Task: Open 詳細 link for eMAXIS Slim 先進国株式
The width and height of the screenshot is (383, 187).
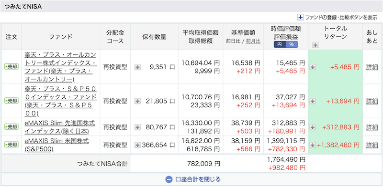Action: click(372, 127)
